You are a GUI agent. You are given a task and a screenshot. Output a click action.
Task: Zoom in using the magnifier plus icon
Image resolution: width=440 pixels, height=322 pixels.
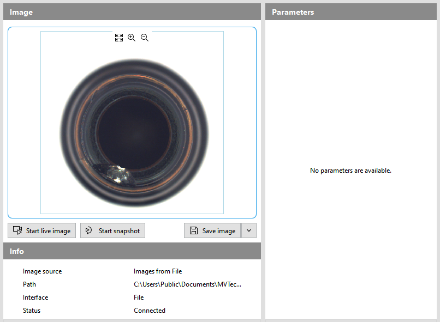[132, 38]
